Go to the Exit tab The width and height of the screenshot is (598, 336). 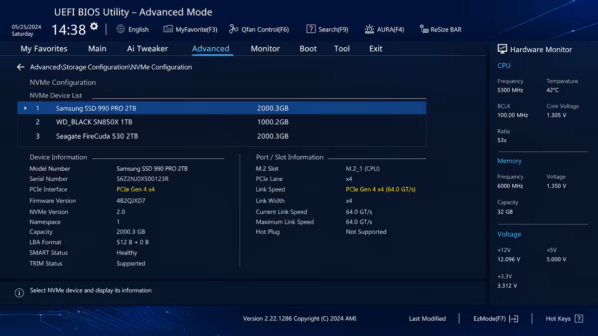coord(376,48)
